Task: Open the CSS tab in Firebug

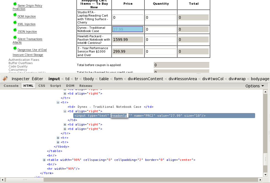Action: point(42,86)
